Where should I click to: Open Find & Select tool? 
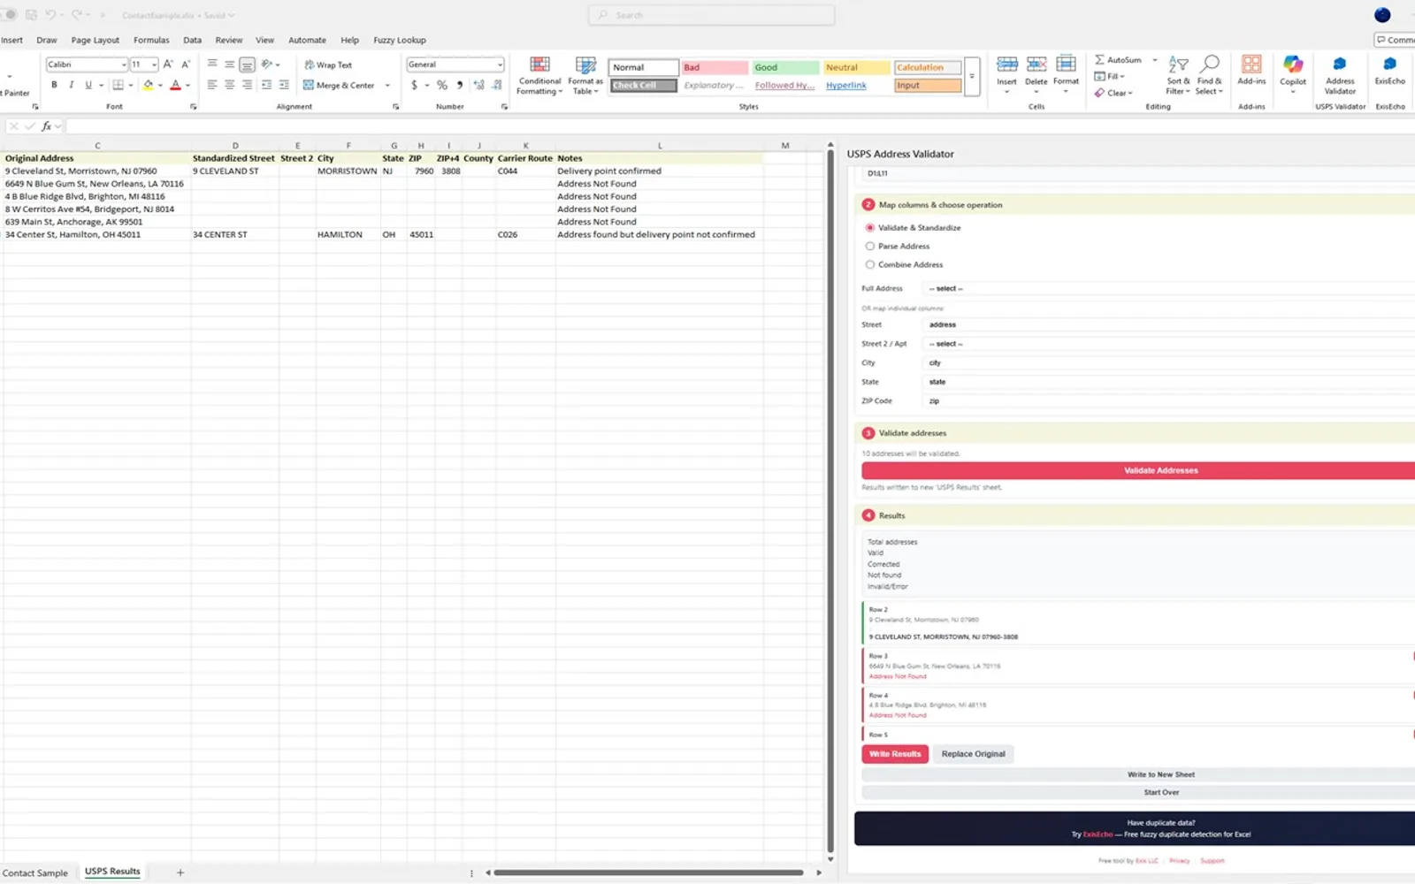click(1209, 75)
